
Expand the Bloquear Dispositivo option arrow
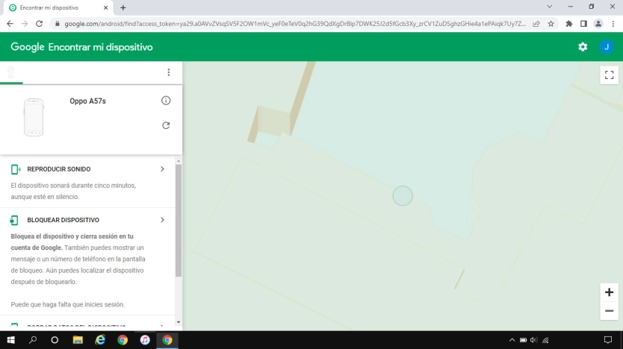162,220
